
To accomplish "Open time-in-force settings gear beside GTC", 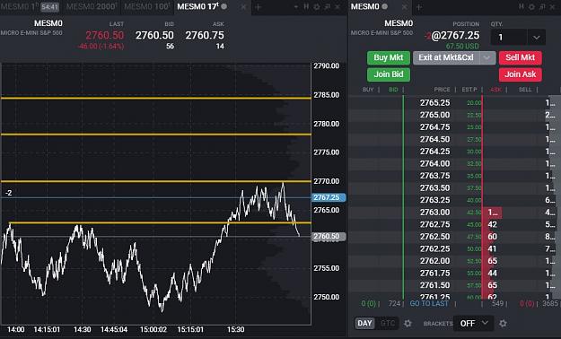I will pyautogui.click(x=408, y=323).
